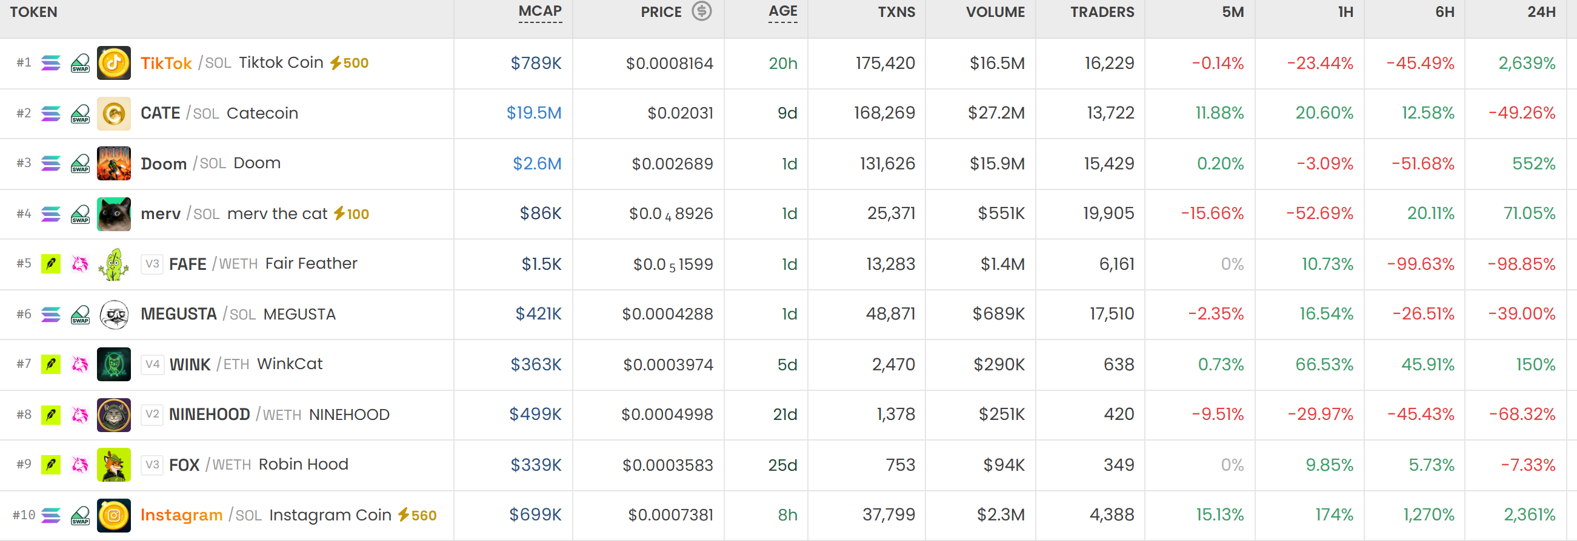
Task: Click the TOKEN column header
Action: tap(34, 12)
